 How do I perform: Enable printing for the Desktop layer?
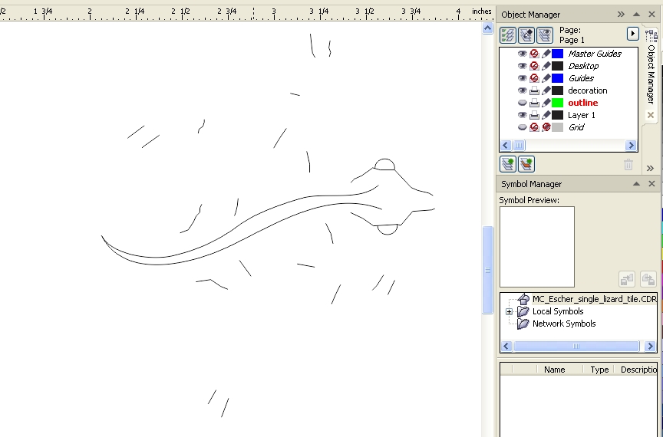coord(534,66)
